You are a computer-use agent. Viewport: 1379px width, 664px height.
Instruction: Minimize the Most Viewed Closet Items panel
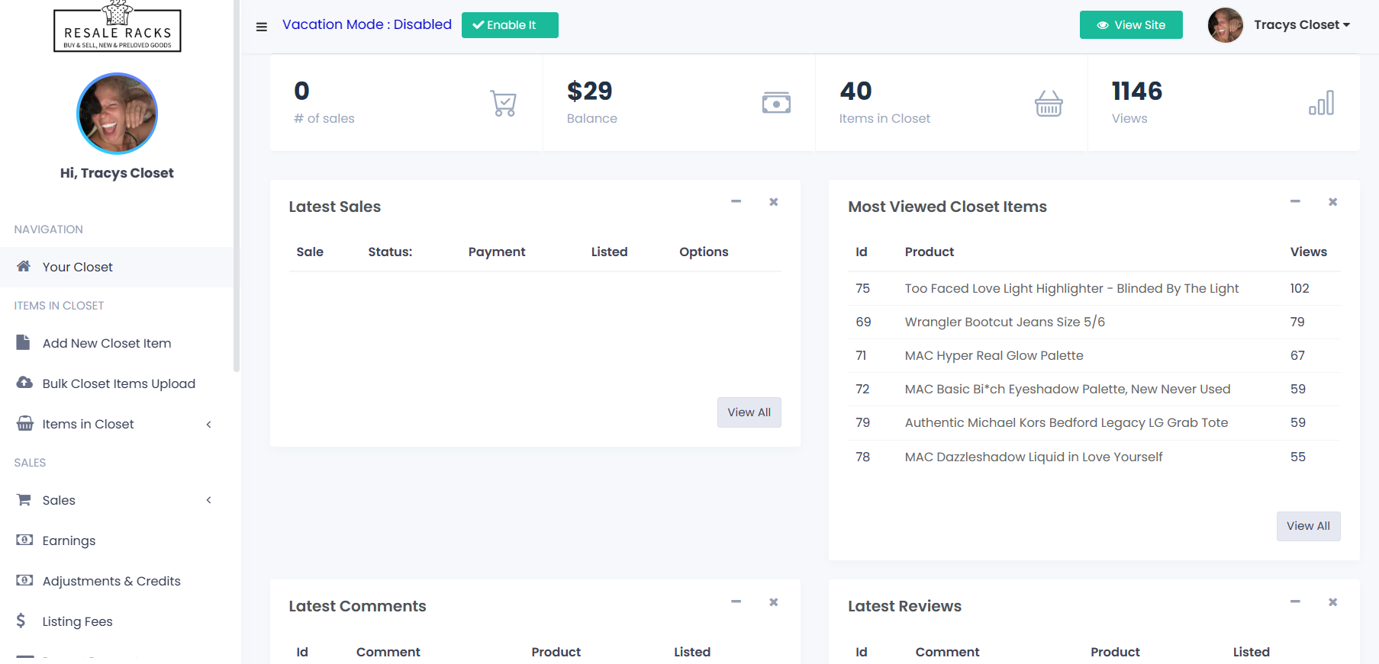(1295, 201)
